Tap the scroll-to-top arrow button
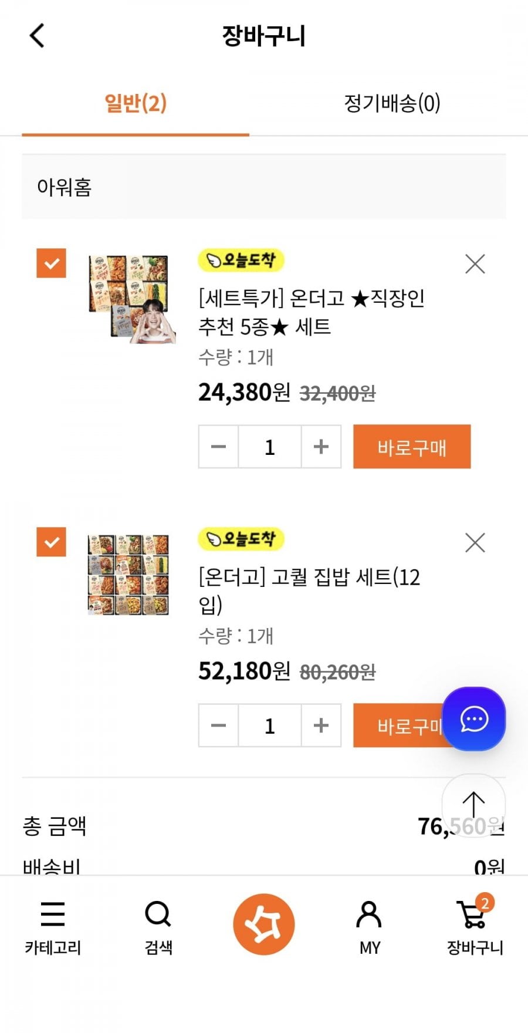This screenshot has width=528, height=1033. [x=473, y=804]
